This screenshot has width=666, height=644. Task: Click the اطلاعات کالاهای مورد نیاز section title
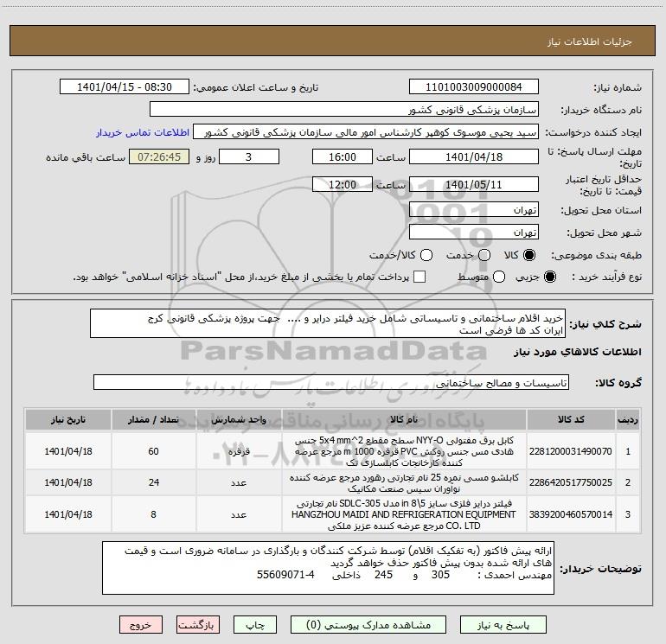578,353
